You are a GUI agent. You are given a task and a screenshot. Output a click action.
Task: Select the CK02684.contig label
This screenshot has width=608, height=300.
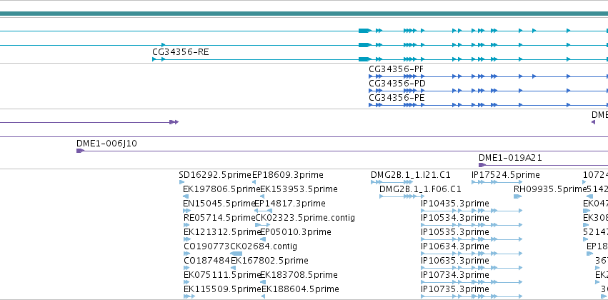point(264,246)
